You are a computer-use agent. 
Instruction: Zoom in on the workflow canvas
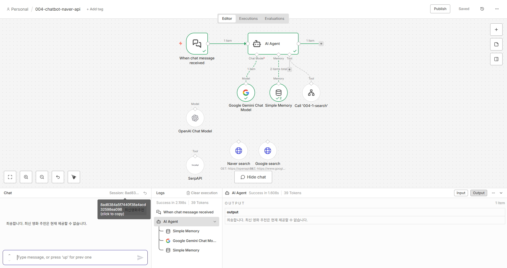pyautogui.click(x=26, y=177)
